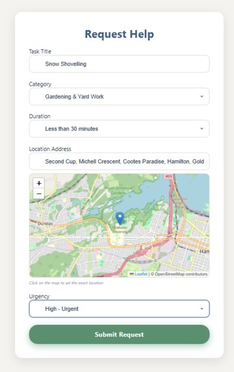Open the Urgency dropdown
The image size is (234, 372).
pyautogui.click(x=119, y=308)
